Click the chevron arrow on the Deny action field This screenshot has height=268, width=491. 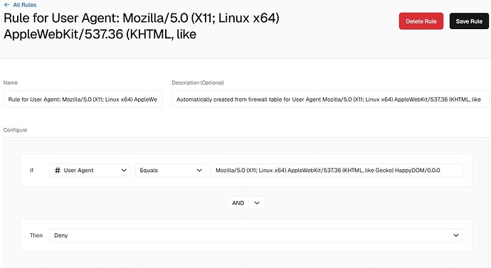456,235
